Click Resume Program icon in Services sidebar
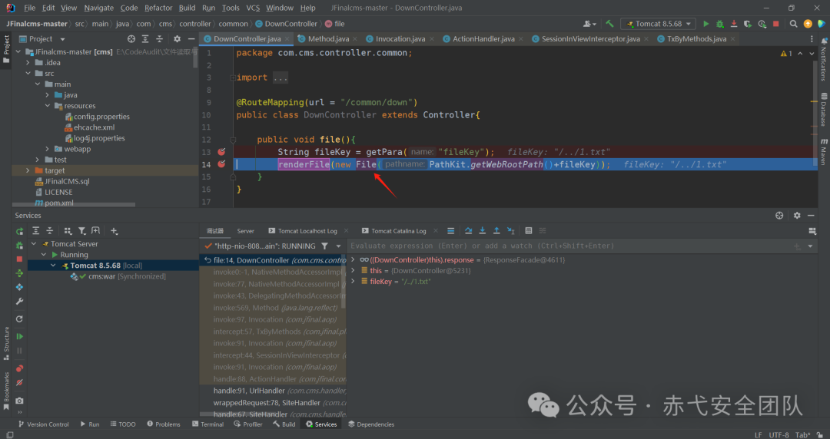 (19, 336)
